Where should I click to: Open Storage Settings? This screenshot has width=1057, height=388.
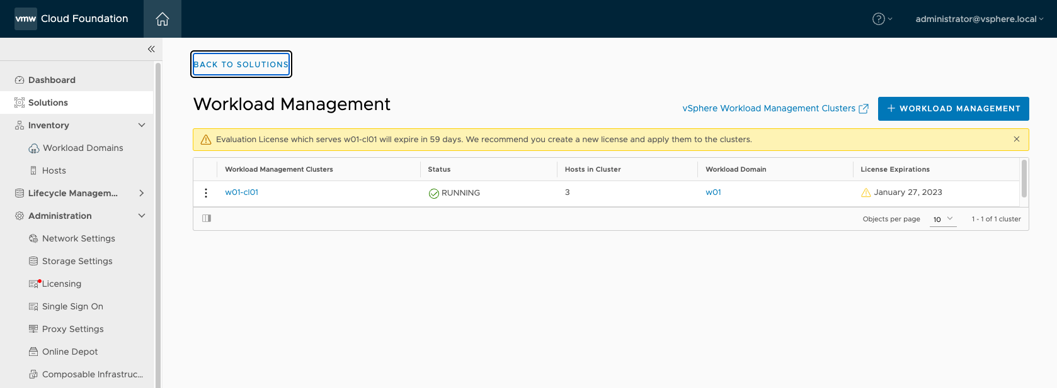(x=76, y=261)
